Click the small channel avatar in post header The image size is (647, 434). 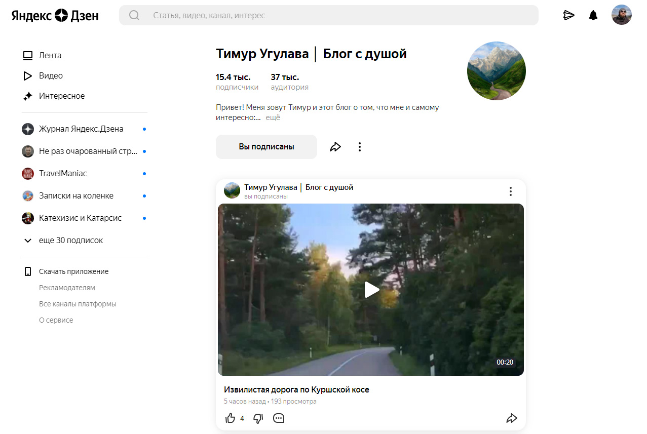(232, 190)
